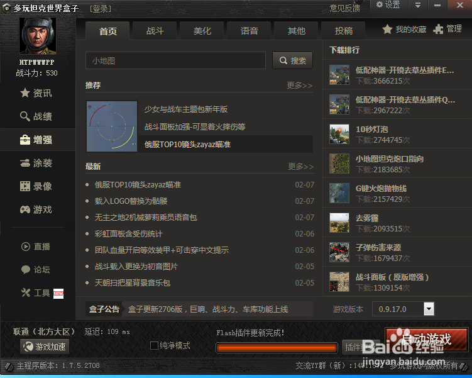Expand the 游戏版本 0.9.17.0 dropdown

pyautogui.click(x=429, y=309)
